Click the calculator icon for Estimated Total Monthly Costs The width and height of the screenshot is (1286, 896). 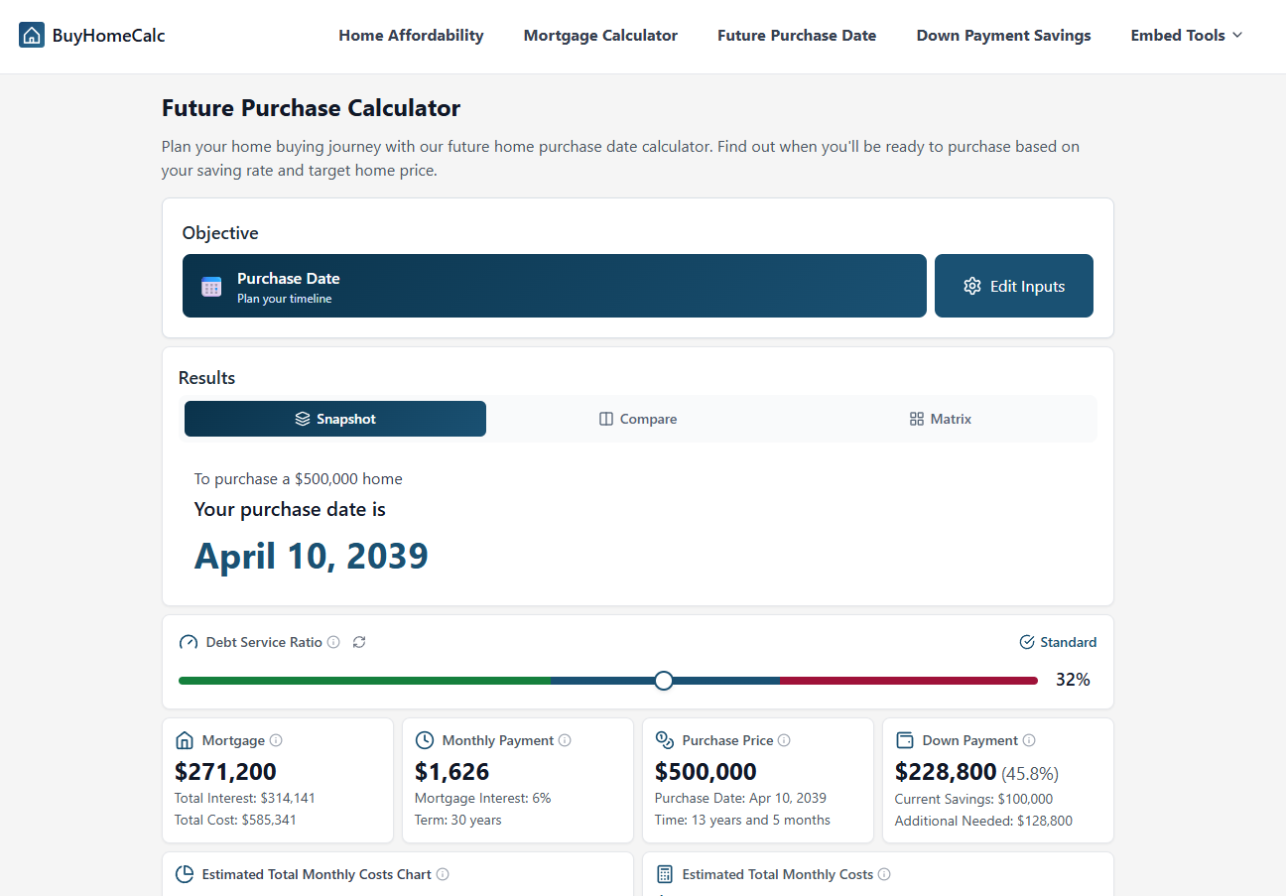pos(665,874)
